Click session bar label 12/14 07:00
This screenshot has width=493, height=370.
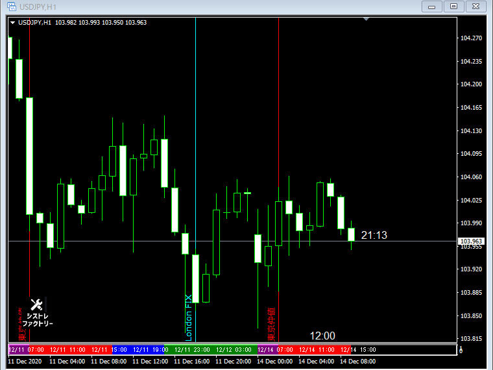pos(275,349)
